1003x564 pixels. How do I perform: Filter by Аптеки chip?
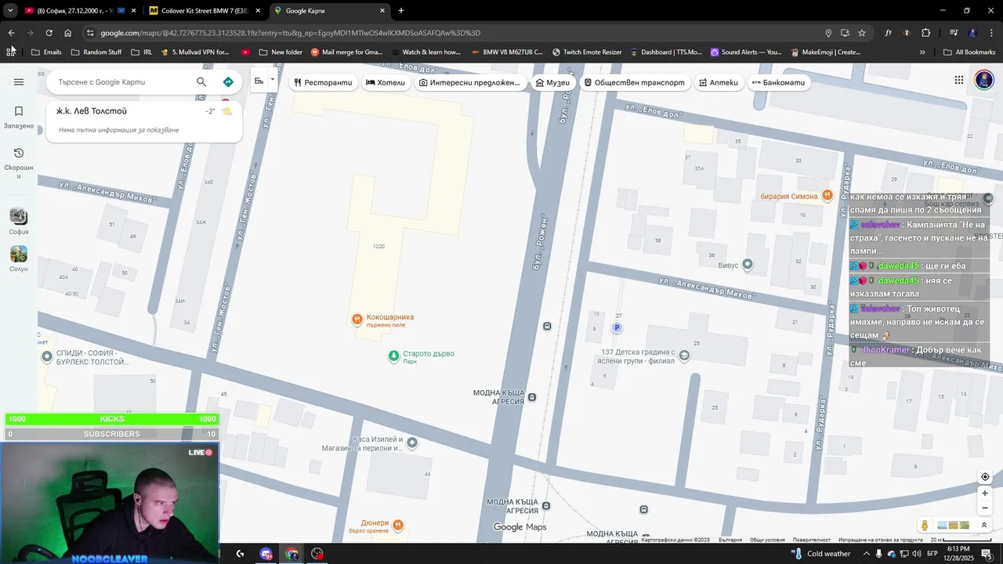tap(719, 82)
